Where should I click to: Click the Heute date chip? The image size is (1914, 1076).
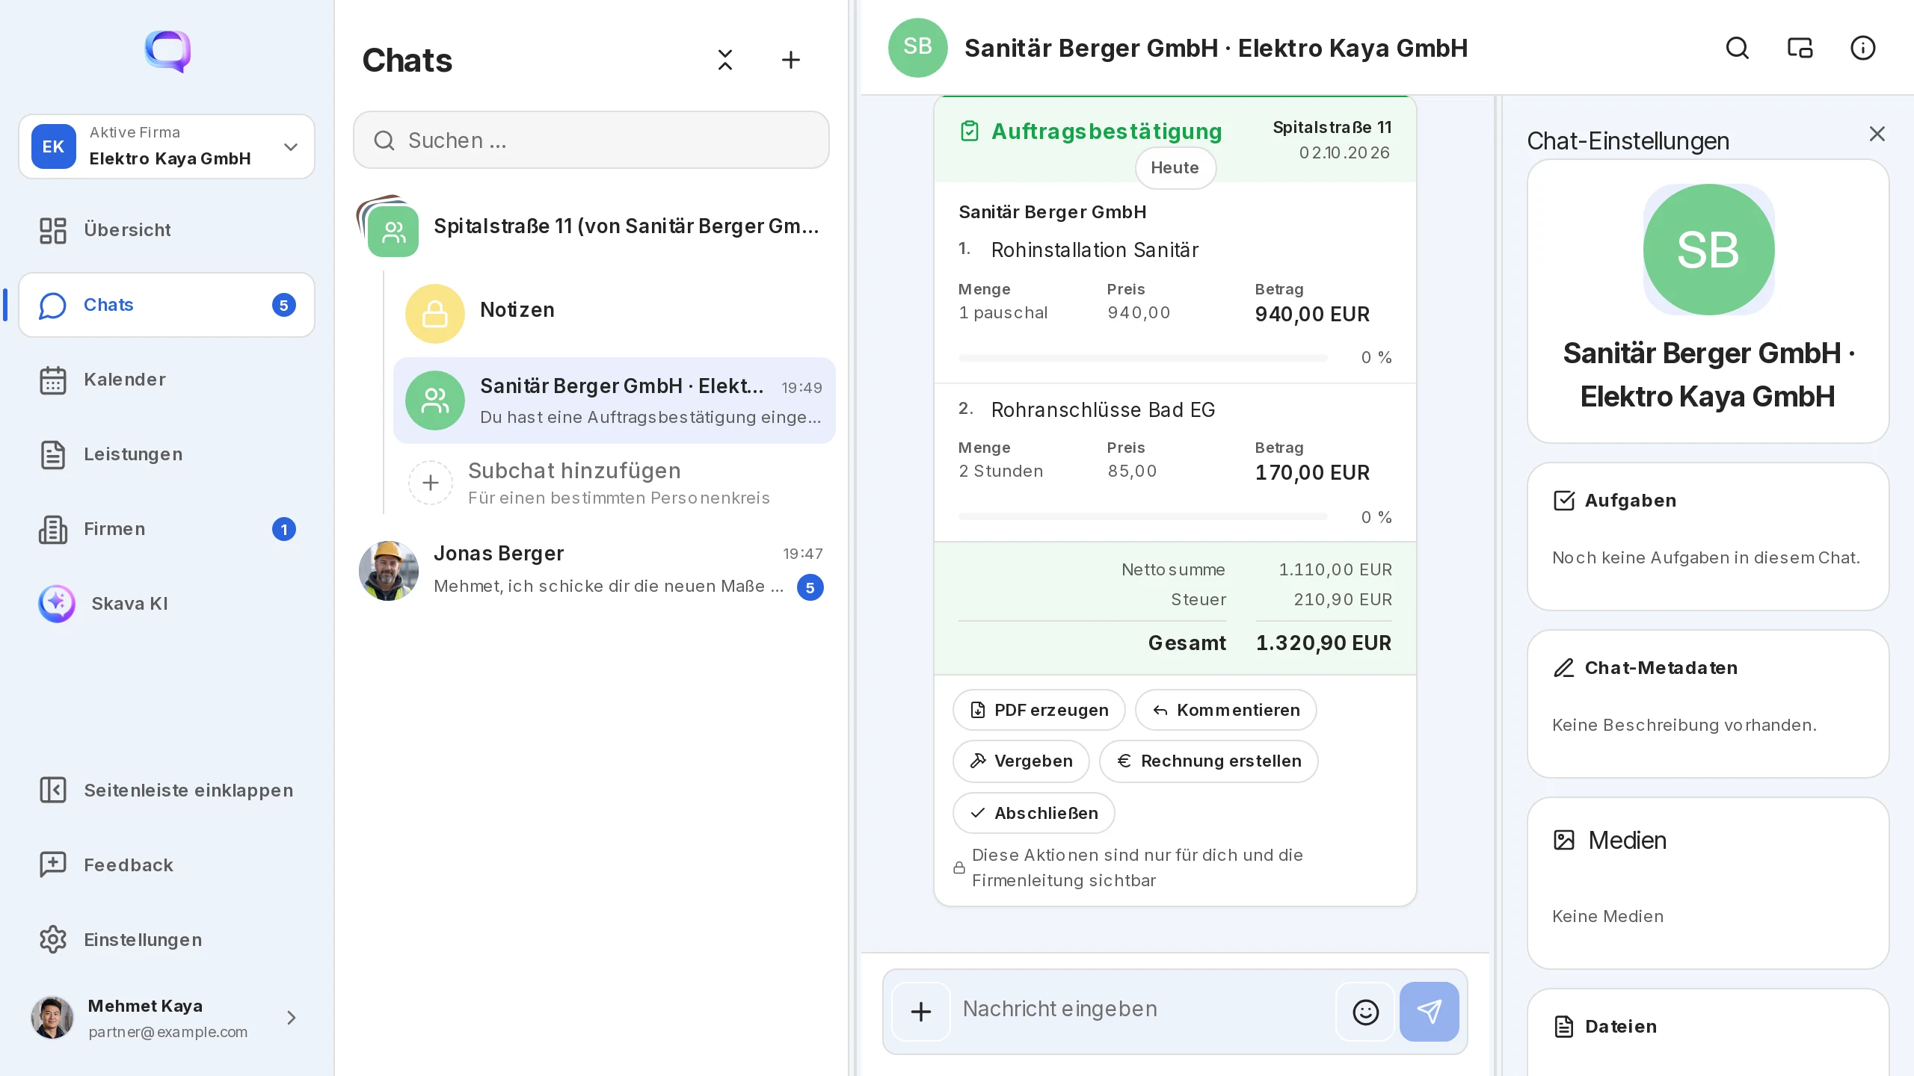point(1175,168)
